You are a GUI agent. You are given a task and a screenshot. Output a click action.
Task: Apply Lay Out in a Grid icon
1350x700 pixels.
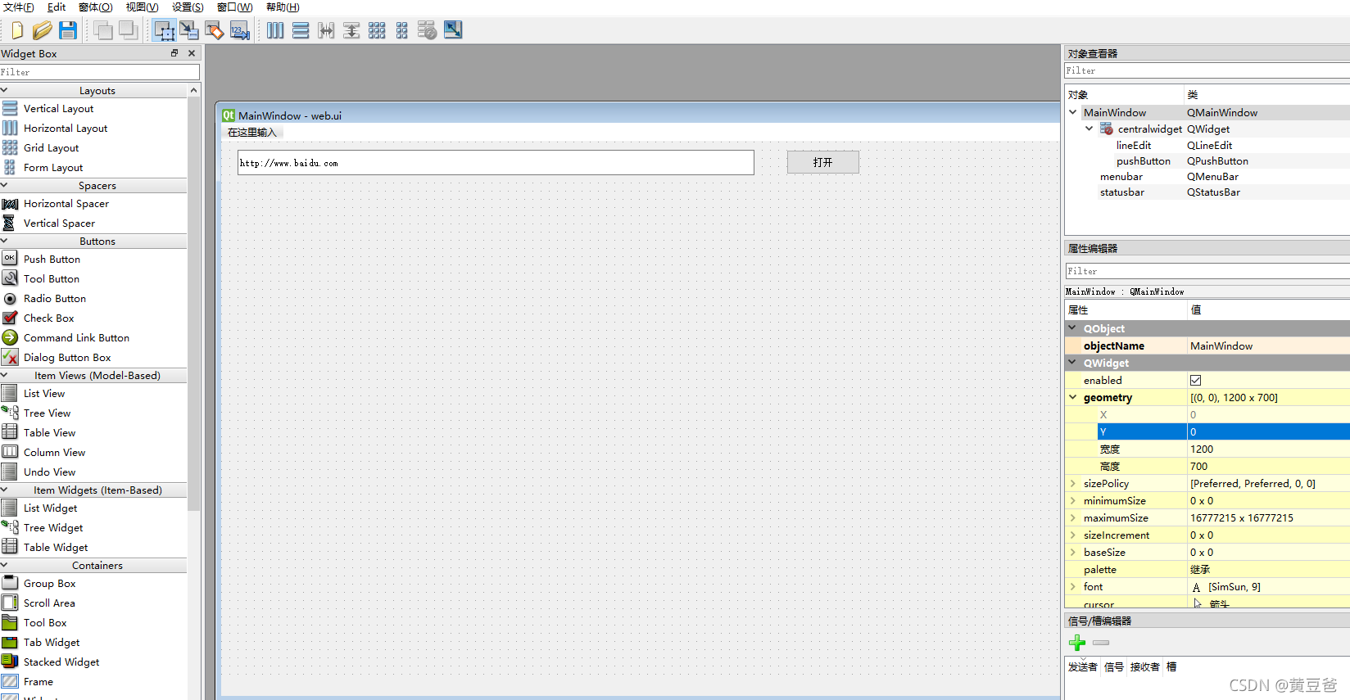click(x=377, y=31)
